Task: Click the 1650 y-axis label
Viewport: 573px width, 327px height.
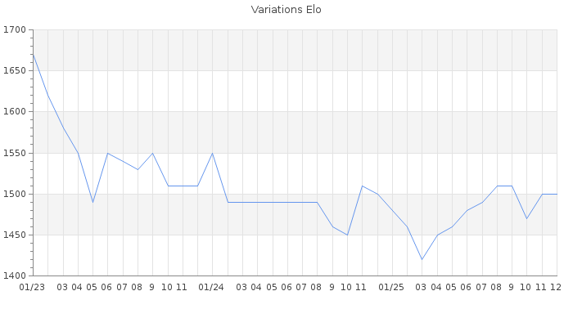Action: pos(15,71)
